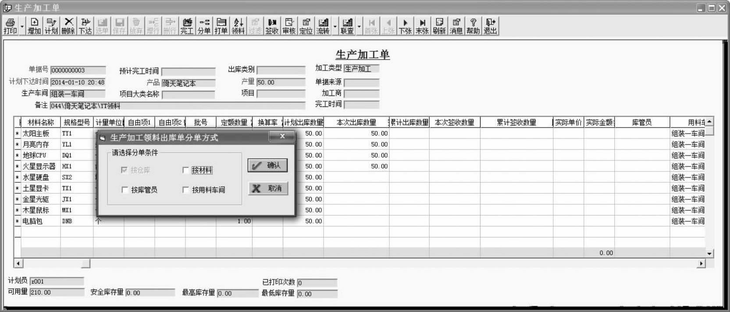The image size is (730, 312).
Task: Click the 出库类别 input field
Action: [281, 70]
